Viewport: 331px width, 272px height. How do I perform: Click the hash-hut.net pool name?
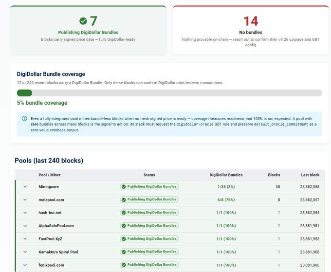(x=50, y=213)
